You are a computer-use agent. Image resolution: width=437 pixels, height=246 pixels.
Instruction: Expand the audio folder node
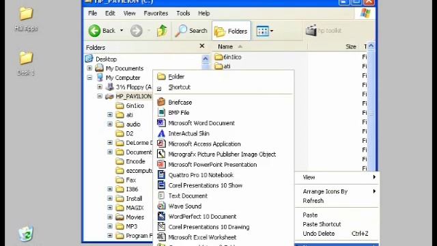pos(110,124)
